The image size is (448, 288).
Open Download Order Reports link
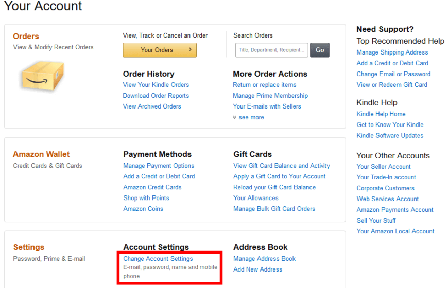pos(156,96)
